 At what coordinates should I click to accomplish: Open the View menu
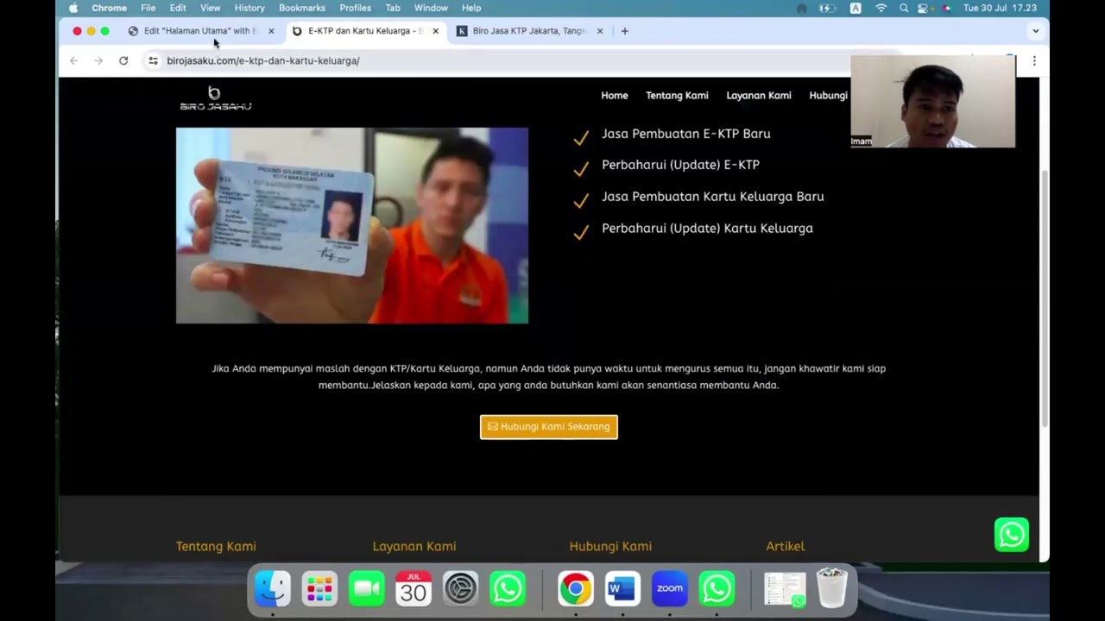point(211,8)
